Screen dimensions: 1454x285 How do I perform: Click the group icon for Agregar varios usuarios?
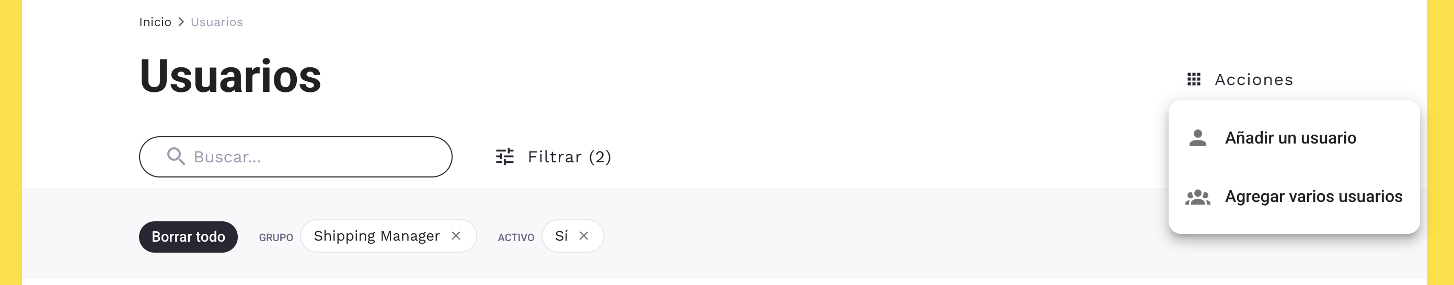(1197, 197)
